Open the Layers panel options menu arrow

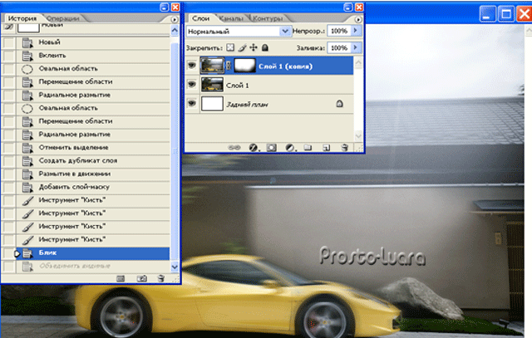point(358,19)
